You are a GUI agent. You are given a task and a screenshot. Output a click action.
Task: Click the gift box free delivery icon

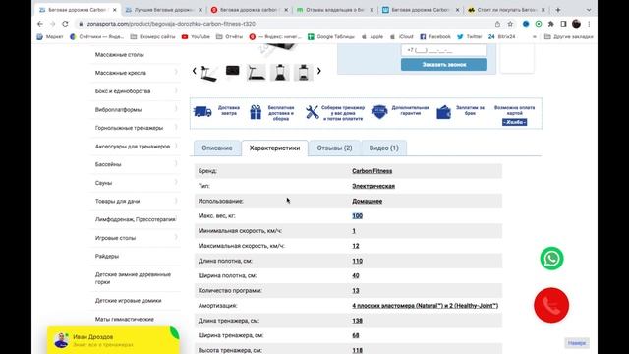256,112
